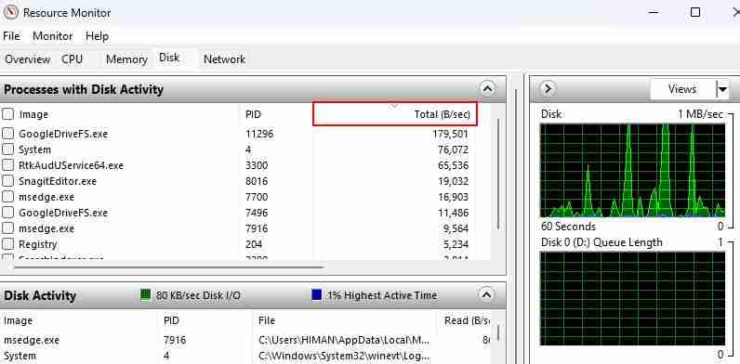Open the File menu
This screenshot has height=364, width=740.
(x=11, y=36)
